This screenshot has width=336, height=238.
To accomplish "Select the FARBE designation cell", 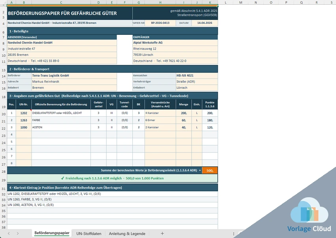I will [61, 120].
